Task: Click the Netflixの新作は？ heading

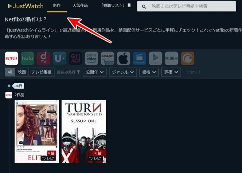Action: click(x=26, y=19)
